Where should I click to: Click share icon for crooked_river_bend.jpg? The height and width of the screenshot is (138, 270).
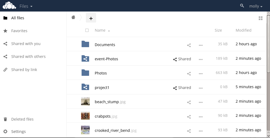pyautogui.click(x=189, y=131)
